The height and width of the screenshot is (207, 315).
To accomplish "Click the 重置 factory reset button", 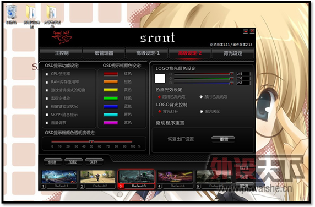I will tap(223, 139).
